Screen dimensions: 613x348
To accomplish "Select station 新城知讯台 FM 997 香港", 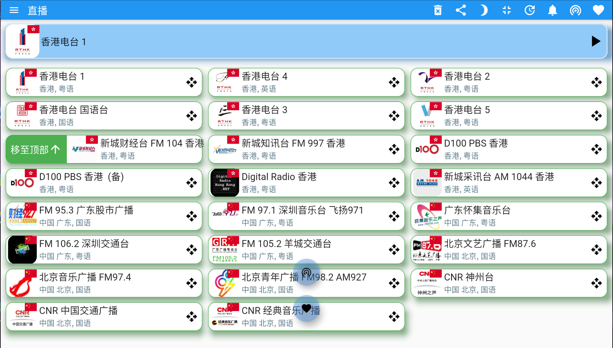I will pos(306,149).
